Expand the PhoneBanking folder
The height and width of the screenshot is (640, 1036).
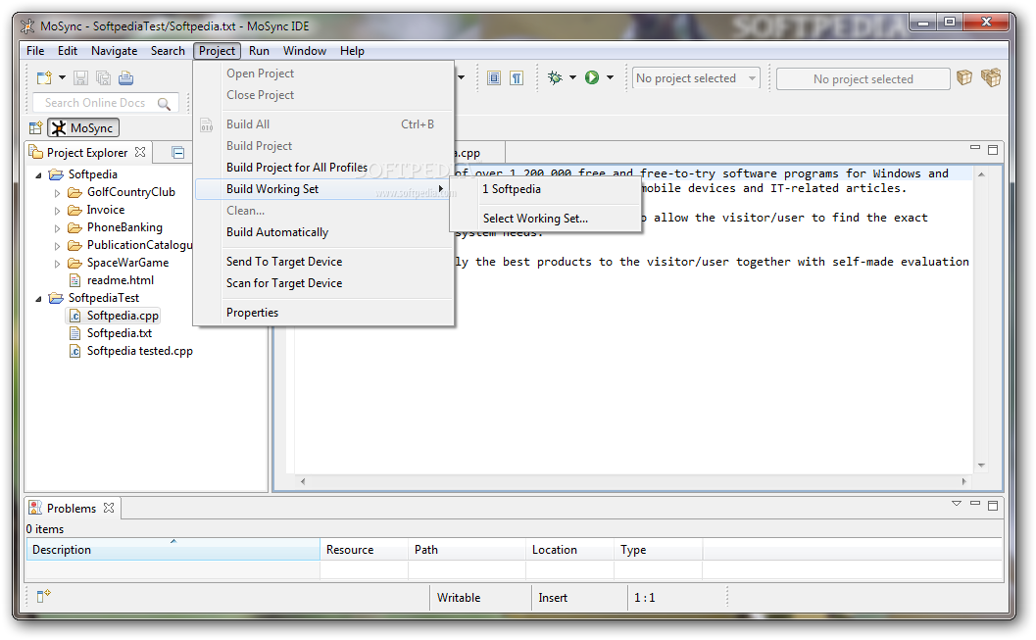[58, 228]
